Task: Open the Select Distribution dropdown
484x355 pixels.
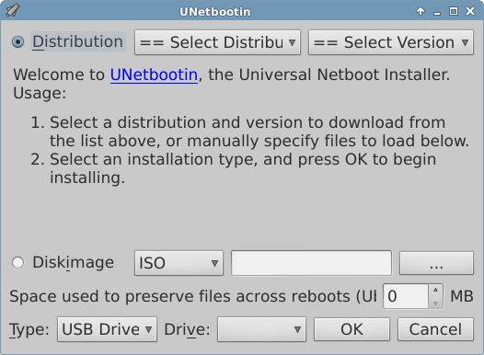Action: click(217, 42)
